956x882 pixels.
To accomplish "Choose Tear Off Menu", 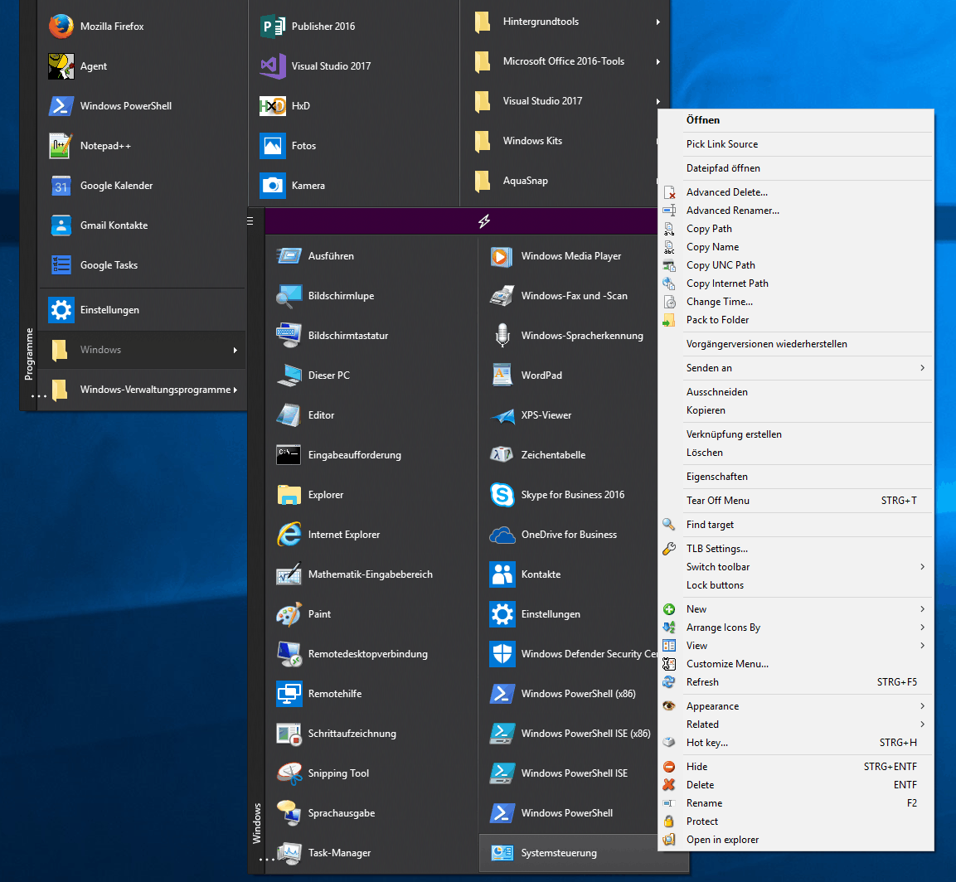I will 796,501.
